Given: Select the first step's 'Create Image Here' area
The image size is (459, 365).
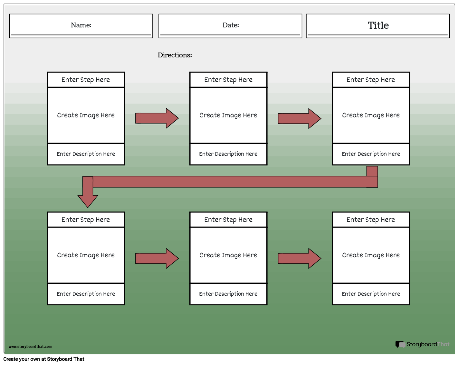Looking at the screenshot, I should [x=86, y=115].
